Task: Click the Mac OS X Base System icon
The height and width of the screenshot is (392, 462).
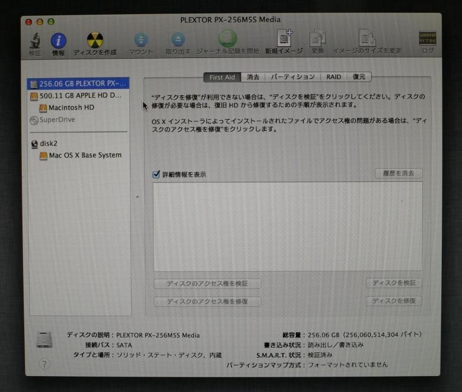Action: click(43, 156)
